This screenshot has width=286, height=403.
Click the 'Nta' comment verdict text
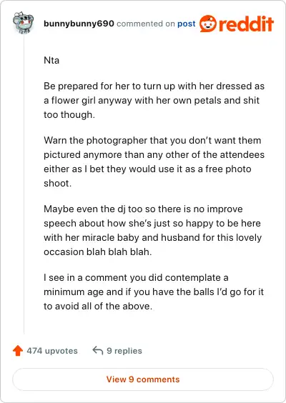51,61
